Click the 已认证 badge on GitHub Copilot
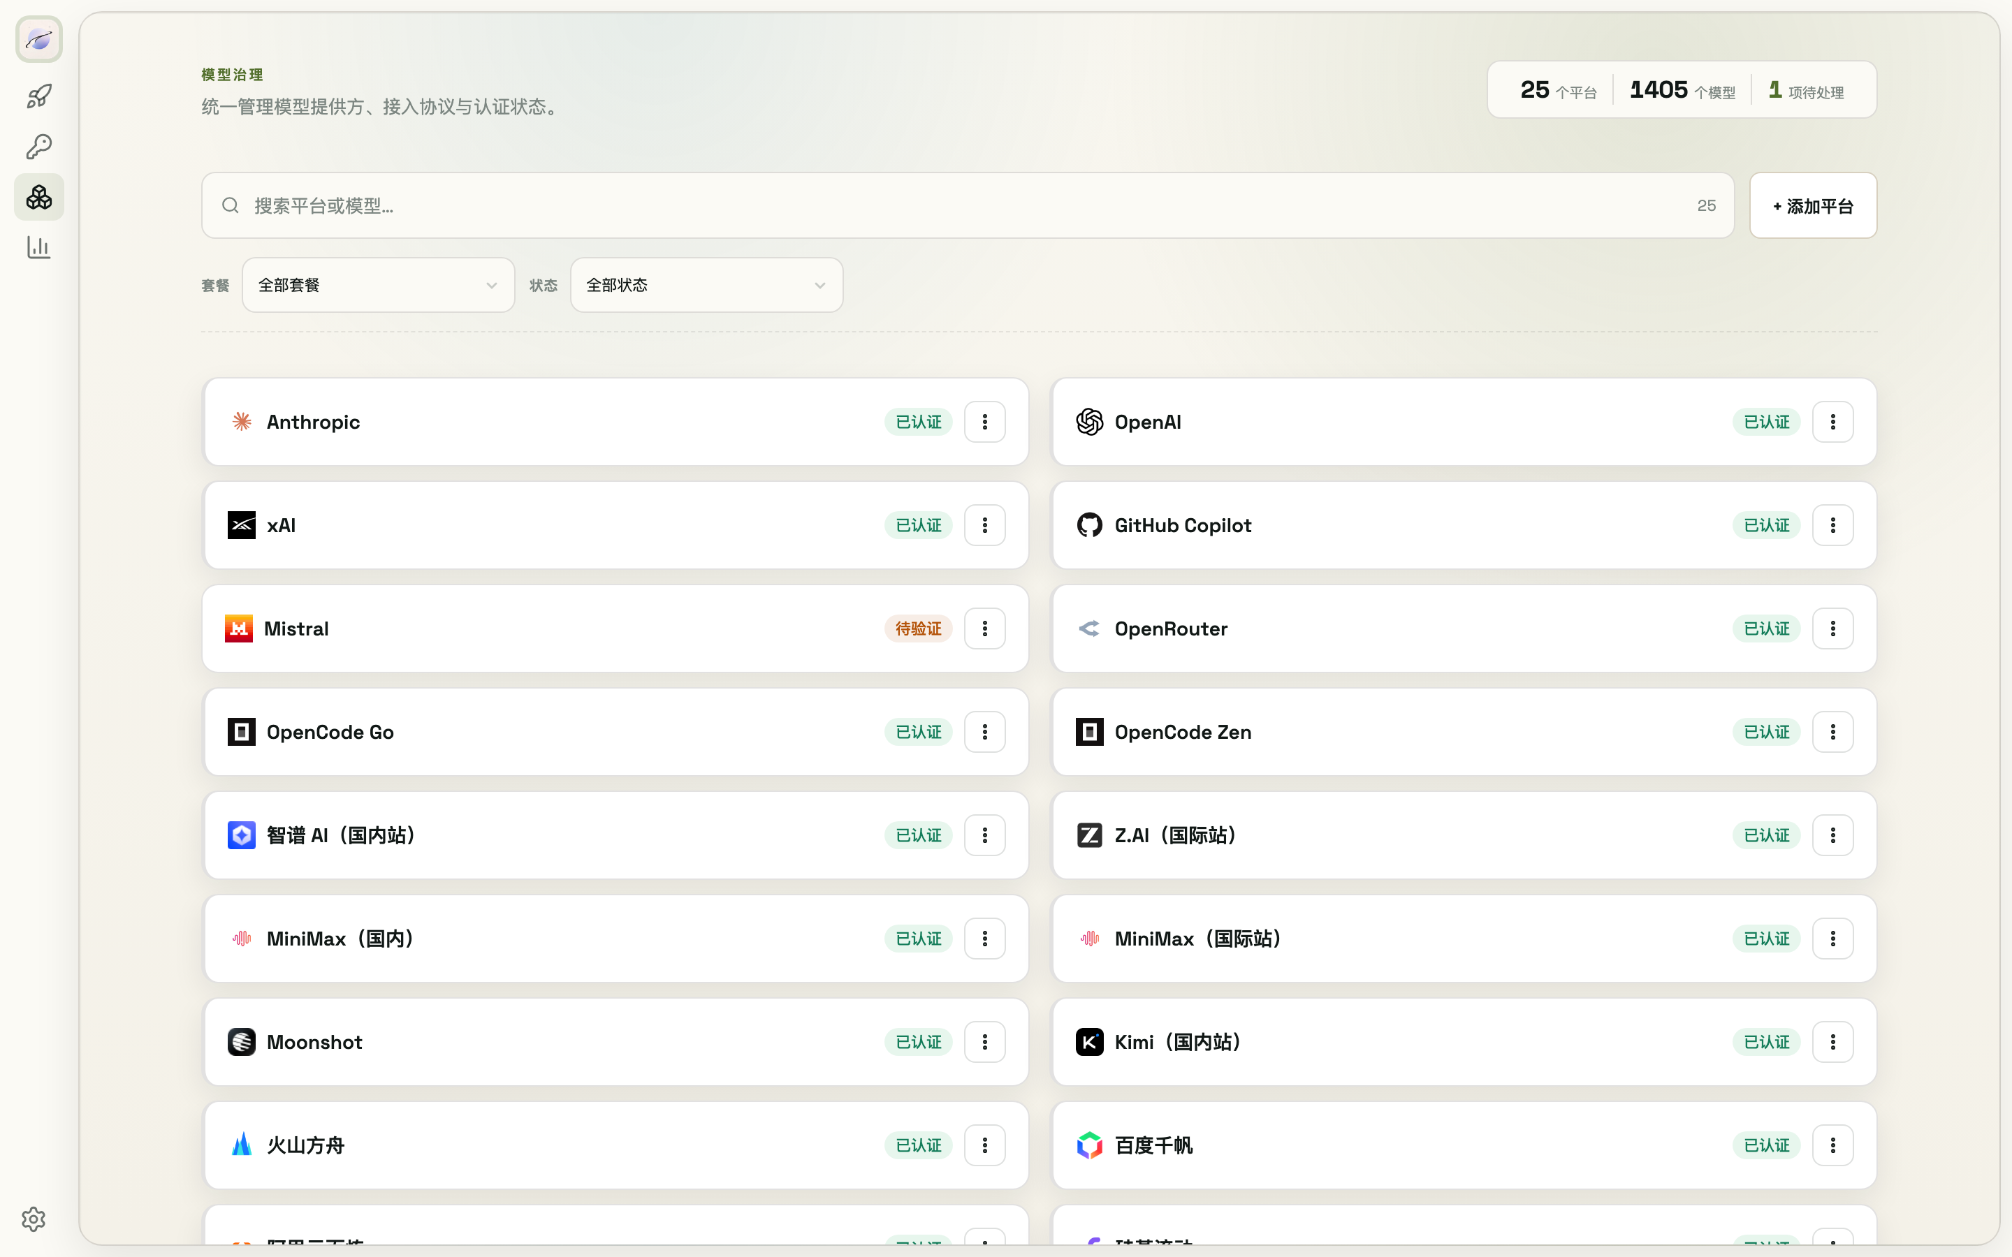 1767,525
